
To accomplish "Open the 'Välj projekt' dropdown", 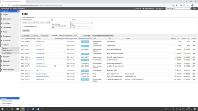I will (178, 8).
